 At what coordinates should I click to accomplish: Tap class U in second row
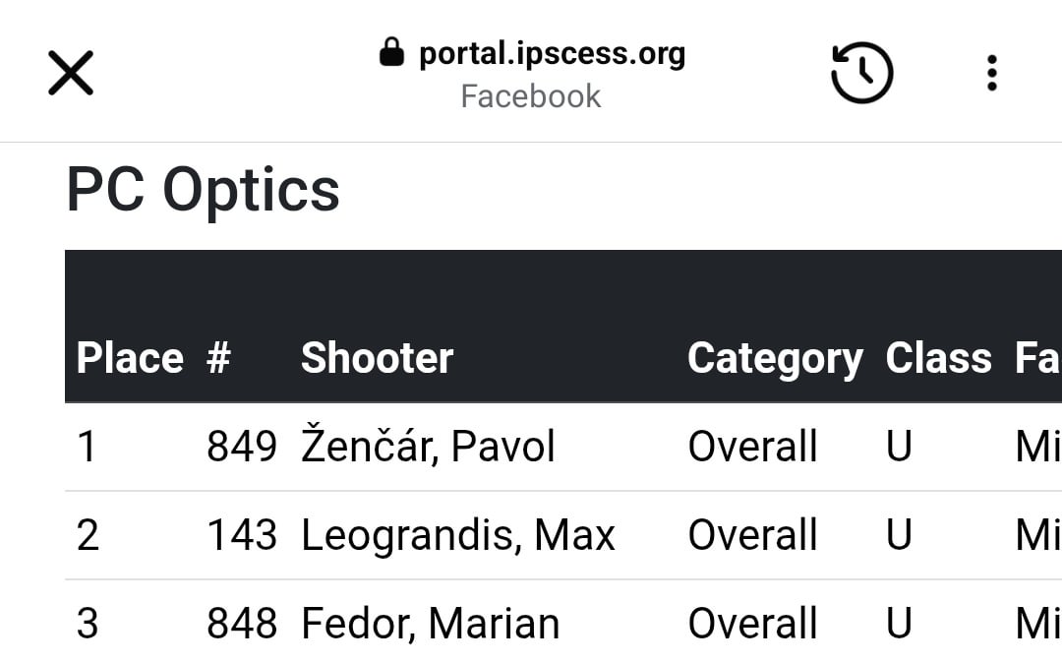(899, 535)
